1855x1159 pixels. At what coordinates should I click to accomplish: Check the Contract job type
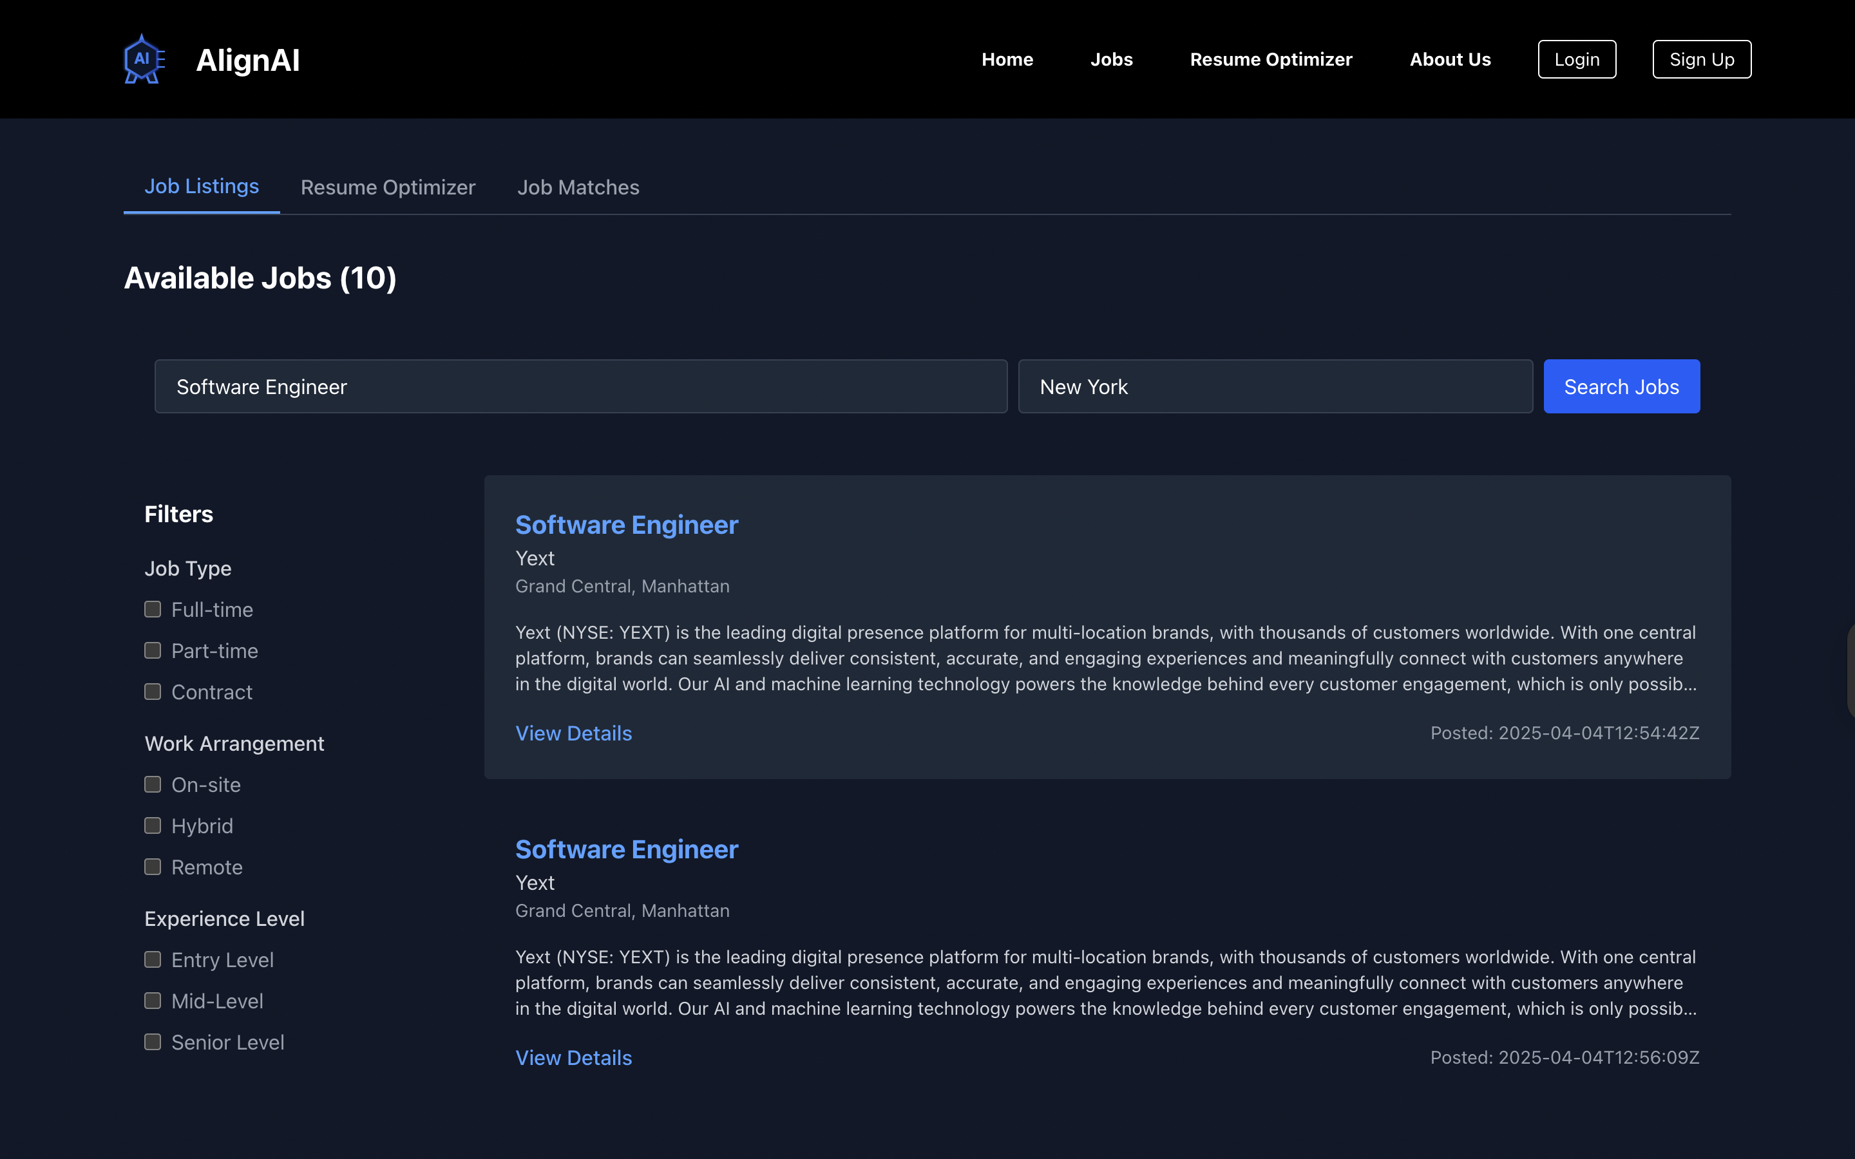click(153, 692)
